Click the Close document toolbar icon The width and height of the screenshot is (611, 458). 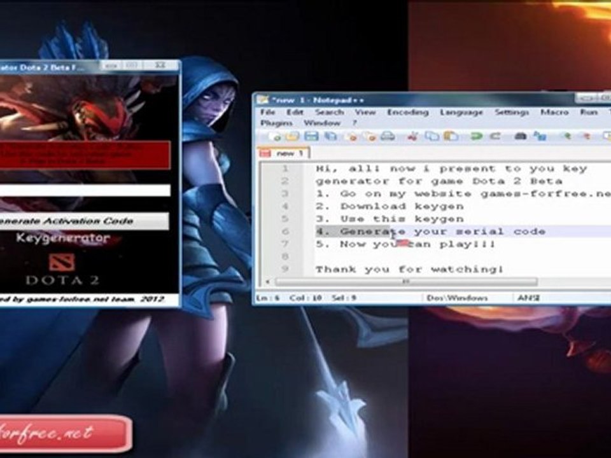click(352, 136)
